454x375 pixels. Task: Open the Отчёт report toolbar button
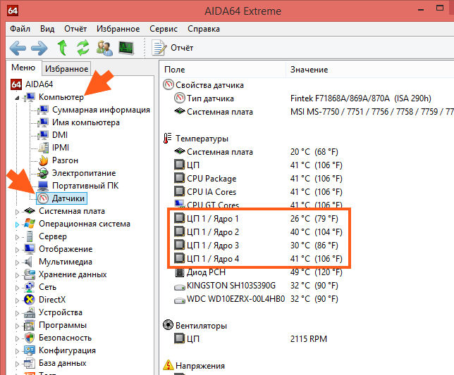(173, 48)
